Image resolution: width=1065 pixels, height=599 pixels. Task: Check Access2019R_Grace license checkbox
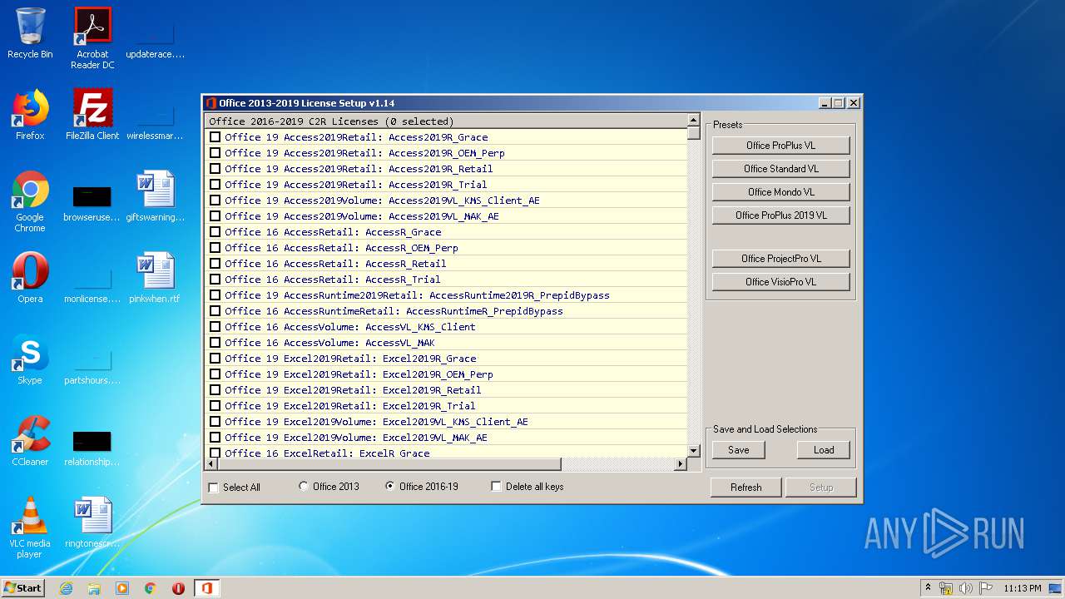click(215, 137)
